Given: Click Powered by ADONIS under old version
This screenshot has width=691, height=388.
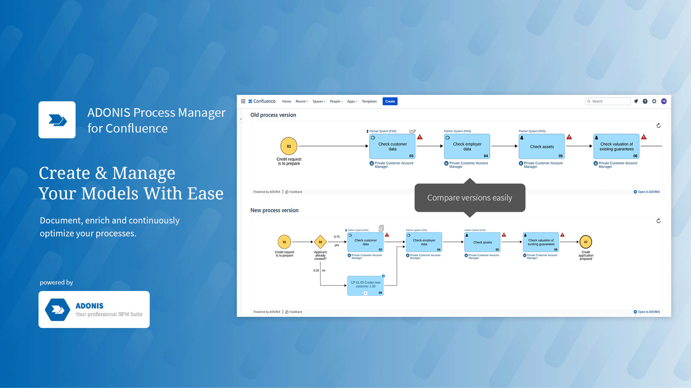Looking at the screenshot, I should pyautogui.click(x=267, y=192).
